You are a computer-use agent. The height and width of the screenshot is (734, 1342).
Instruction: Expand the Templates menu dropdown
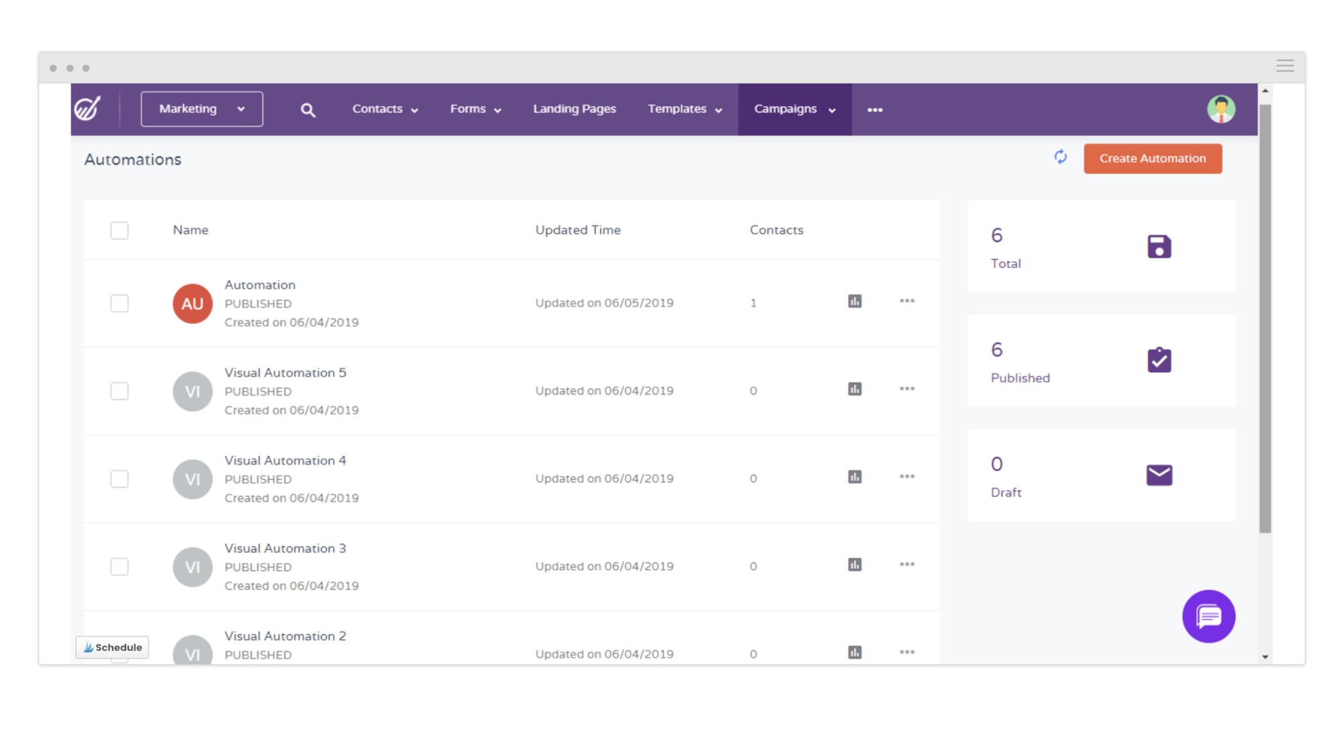[685, 109]
